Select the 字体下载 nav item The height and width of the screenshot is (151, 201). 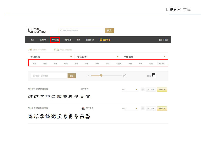[55, 40]
